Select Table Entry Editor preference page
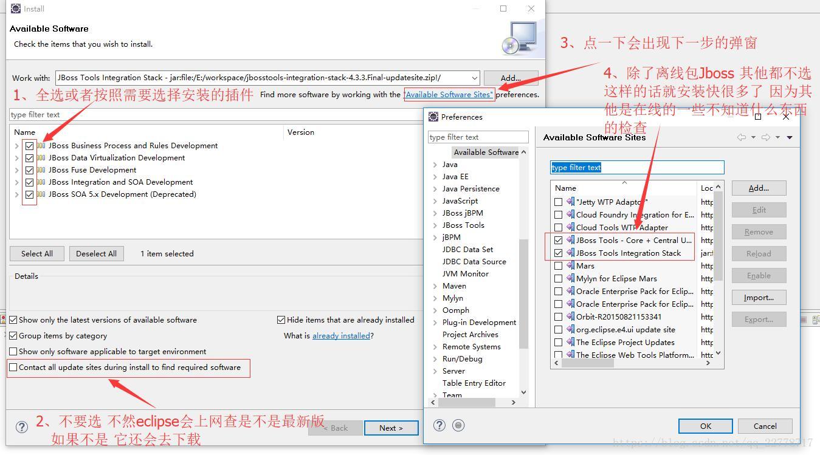Screen dimensions: 820x455 [474, 383]
